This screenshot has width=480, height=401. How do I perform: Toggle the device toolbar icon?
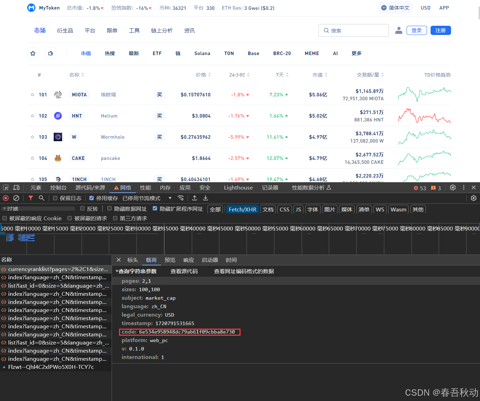coord(16,187)
